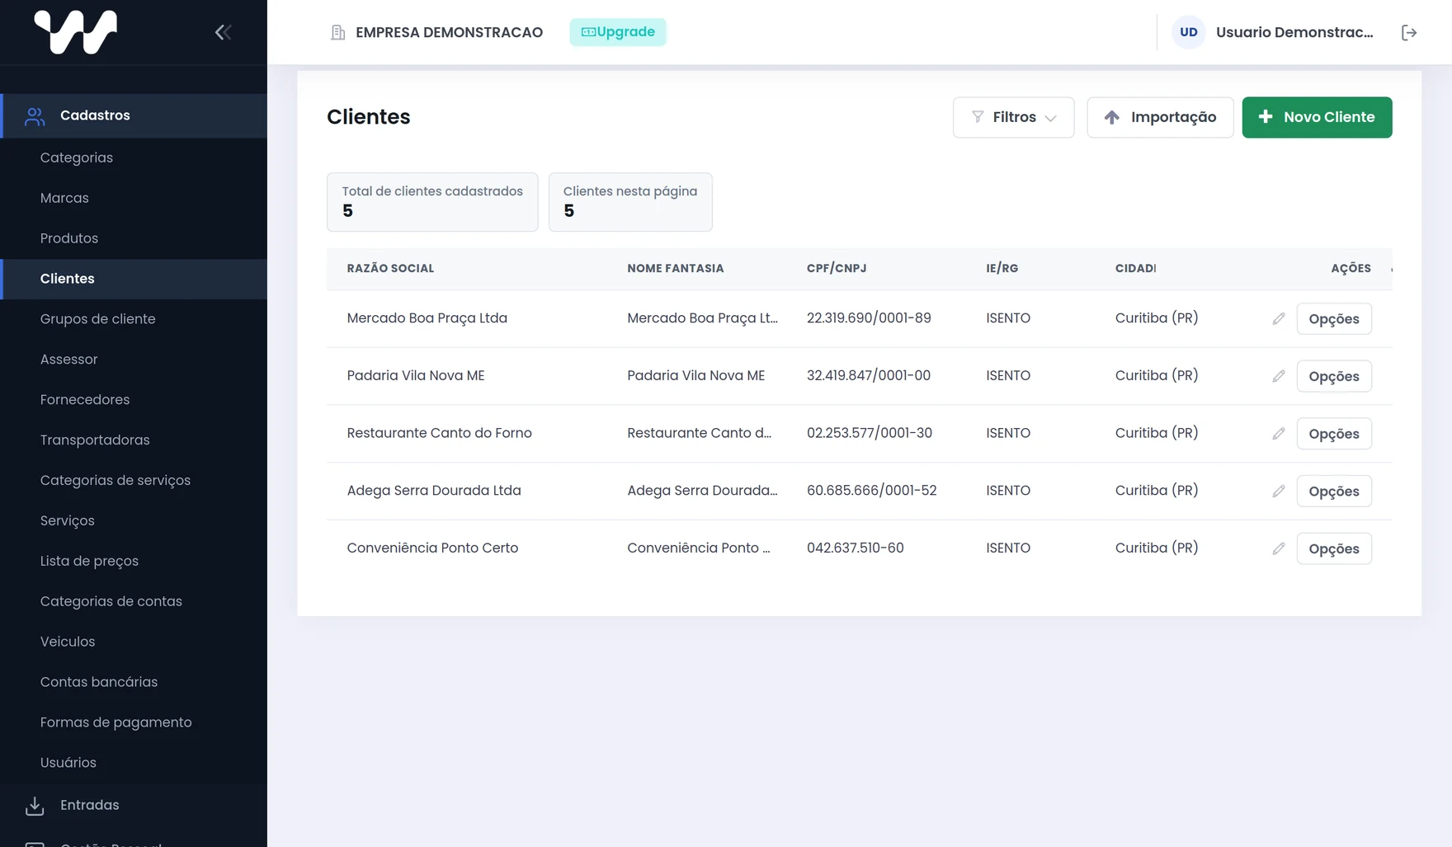
Task: Edit Adega Serra Dourada Ltda via pencil icon
Action: point(1279,491)
